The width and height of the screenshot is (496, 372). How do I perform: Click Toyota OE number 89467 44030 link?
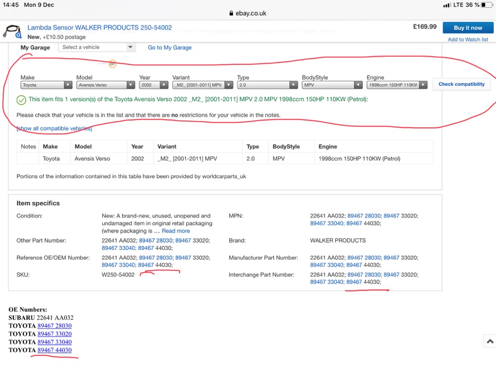55,350
